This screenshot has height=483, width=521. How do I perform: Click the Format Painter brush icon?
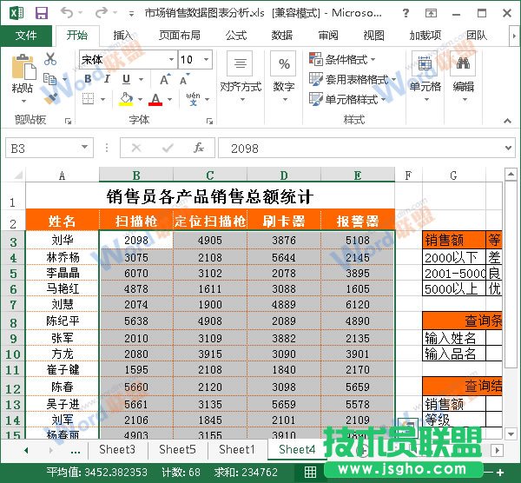tap(51, 98)
